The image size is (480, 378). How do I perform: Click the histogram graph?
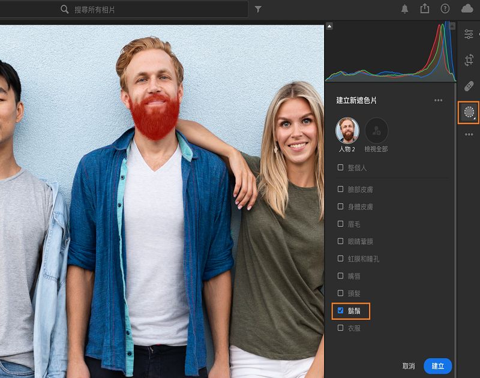[x=391, y=52]
